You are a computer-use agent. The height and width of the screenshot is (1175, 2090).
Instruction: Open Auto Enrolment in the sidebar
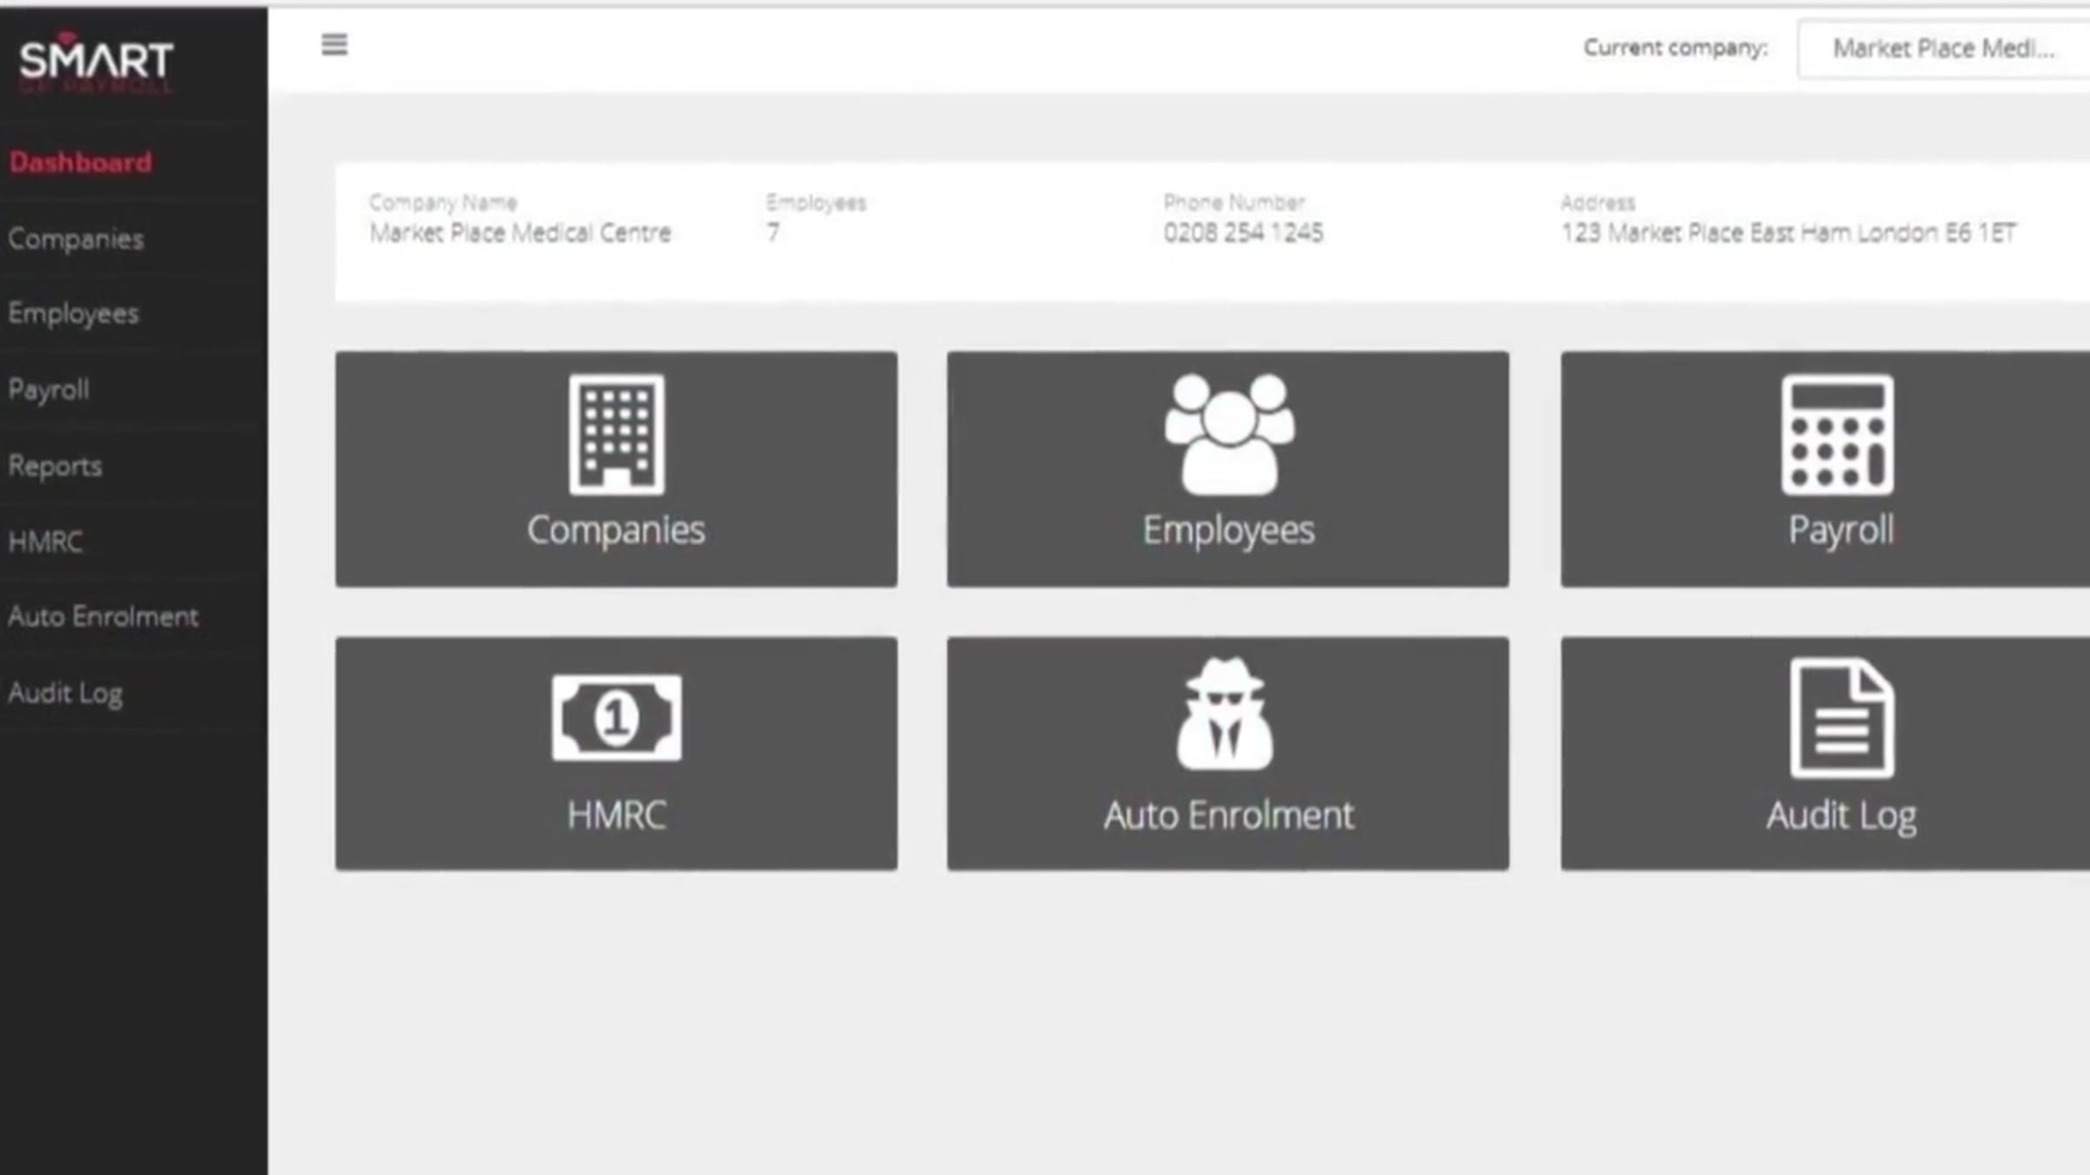pos(103,617)
